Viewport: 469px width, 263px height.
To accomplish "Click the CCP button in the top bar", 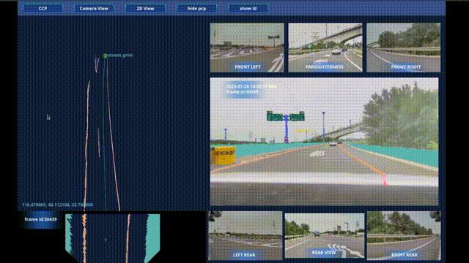I will [43, 8].
